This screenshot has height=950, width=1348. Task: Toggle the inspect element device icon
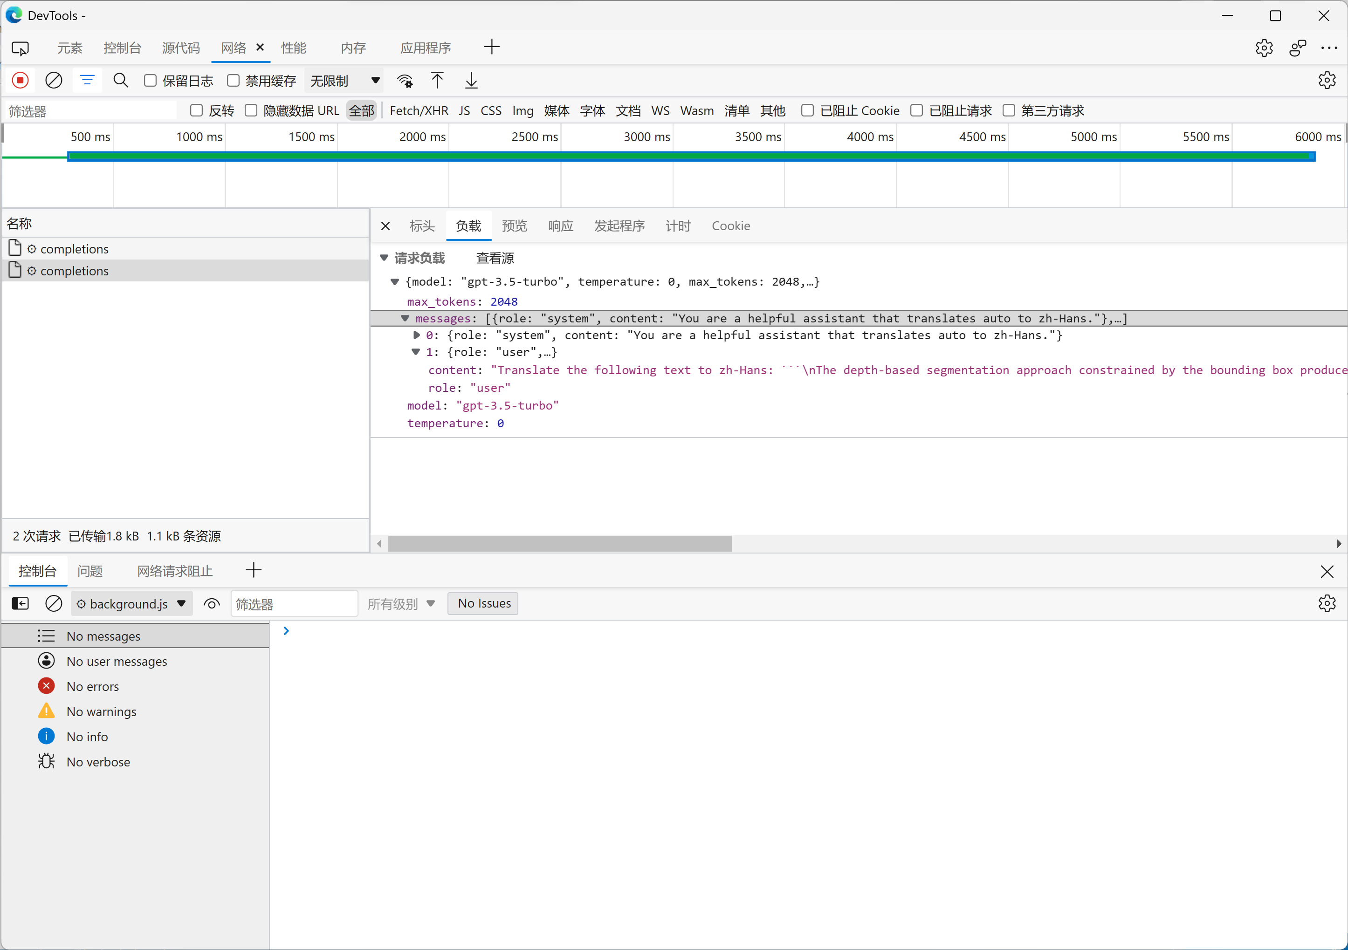tap(21, 48)
